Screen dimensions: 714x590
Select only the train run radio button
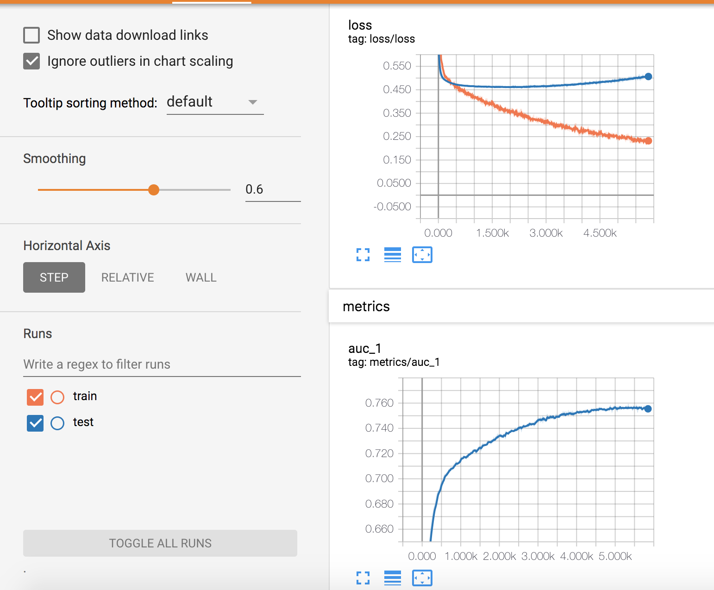coord(57,397)
